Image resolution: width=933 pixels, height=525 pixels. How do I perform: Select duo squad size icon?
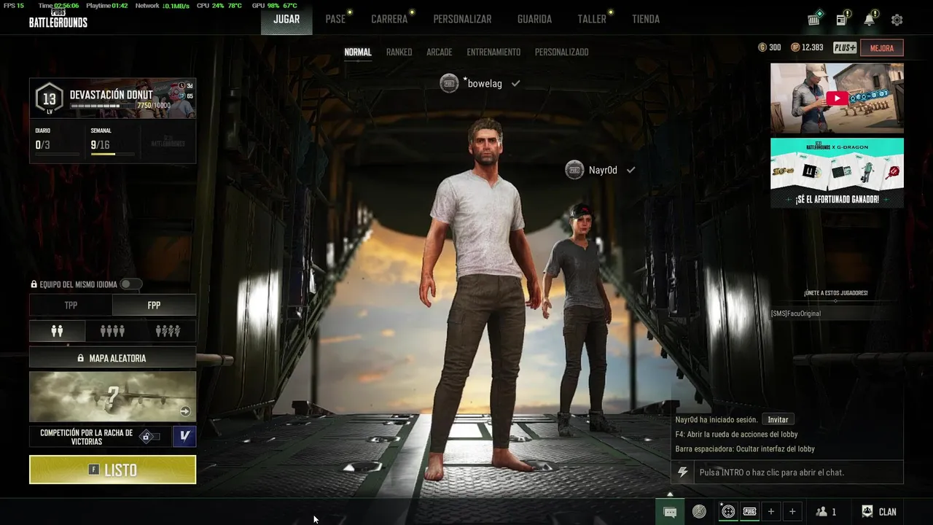coord(57,331)
